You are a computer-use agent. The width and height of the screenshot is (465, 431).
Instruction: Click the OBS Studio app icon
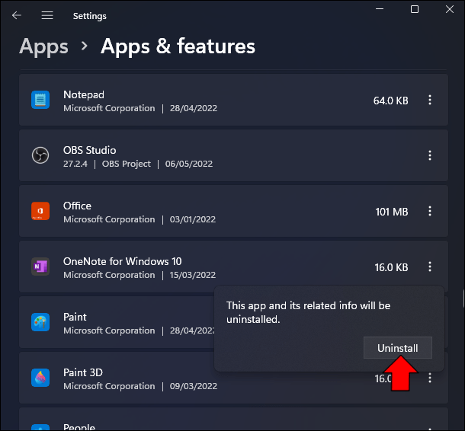coord(40,155)
